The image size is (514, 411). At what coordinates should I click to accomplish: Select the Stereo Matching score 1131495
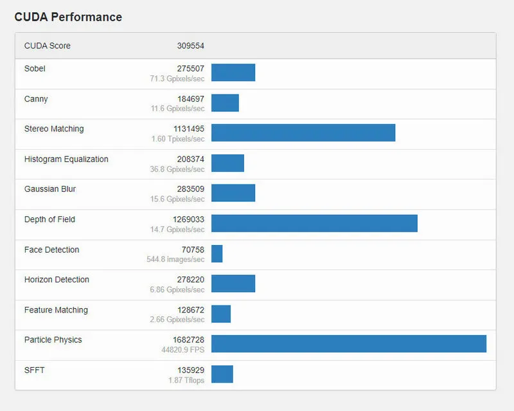pos(189,129)
